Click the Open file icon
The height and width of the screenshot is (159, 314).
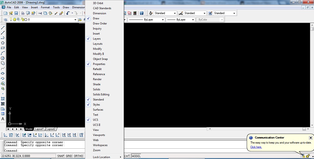(11, 13)
